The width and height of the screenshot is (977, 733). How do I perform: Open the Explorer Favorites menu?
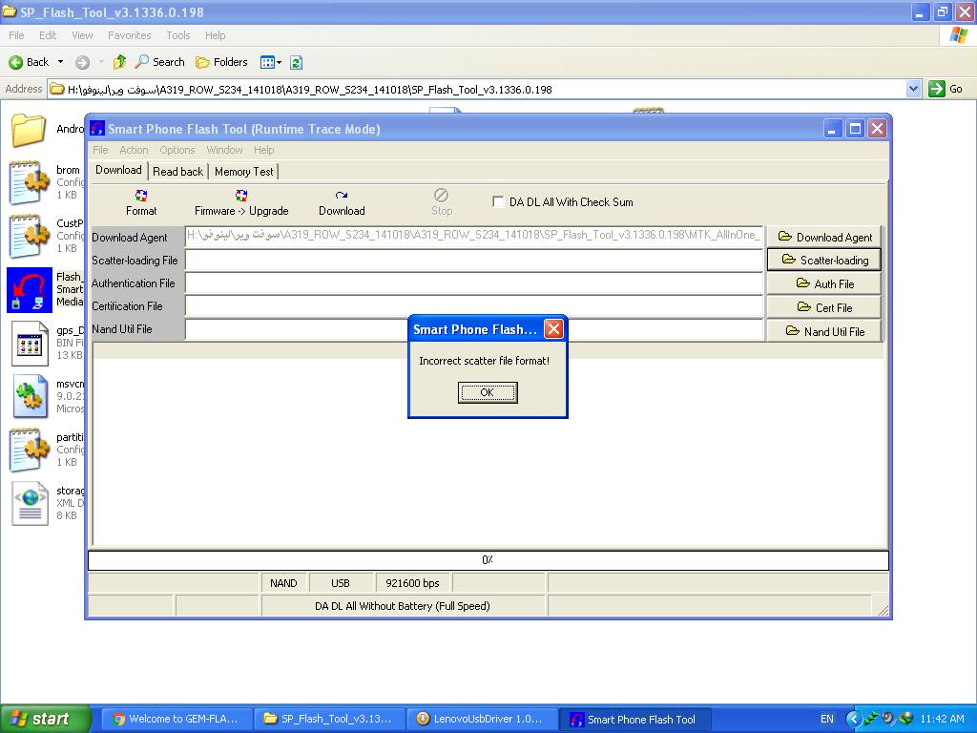point(129,35)
